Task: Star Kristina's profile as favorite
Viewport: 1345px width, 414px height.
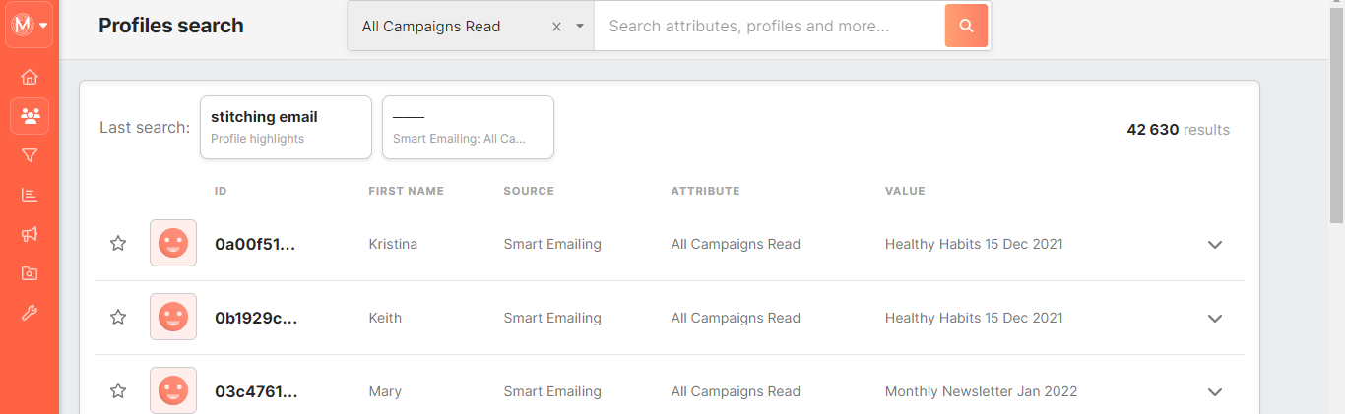Action: pos(118,243)
